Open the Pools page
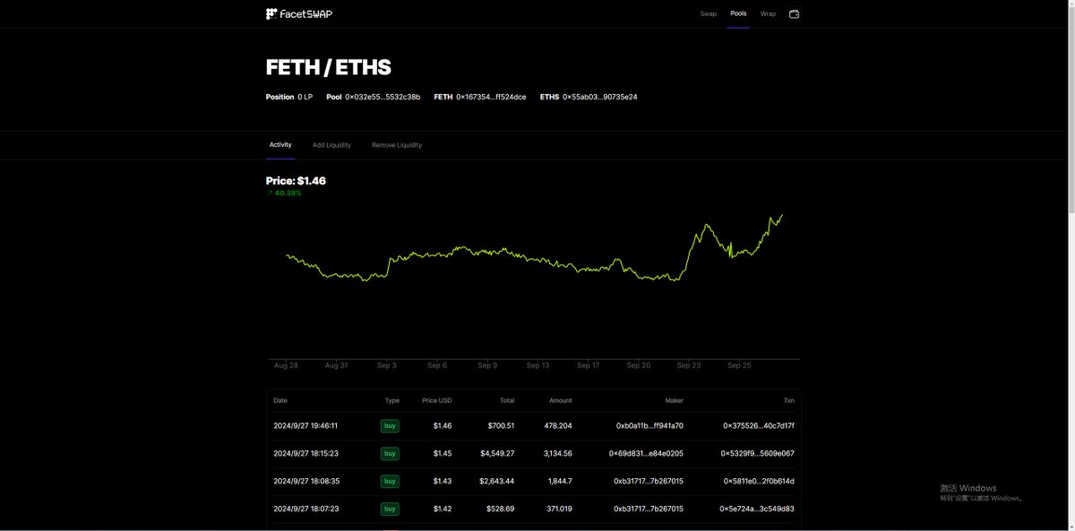This screenshot has width=1075, height=531. pos(738,14)
